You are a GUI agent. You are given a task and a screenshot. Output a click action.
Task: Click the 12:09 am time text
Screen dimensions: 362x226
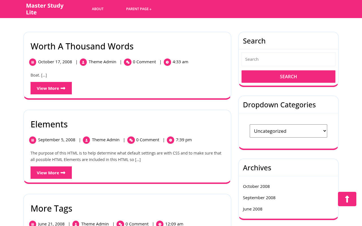click(x=174, y=224)
